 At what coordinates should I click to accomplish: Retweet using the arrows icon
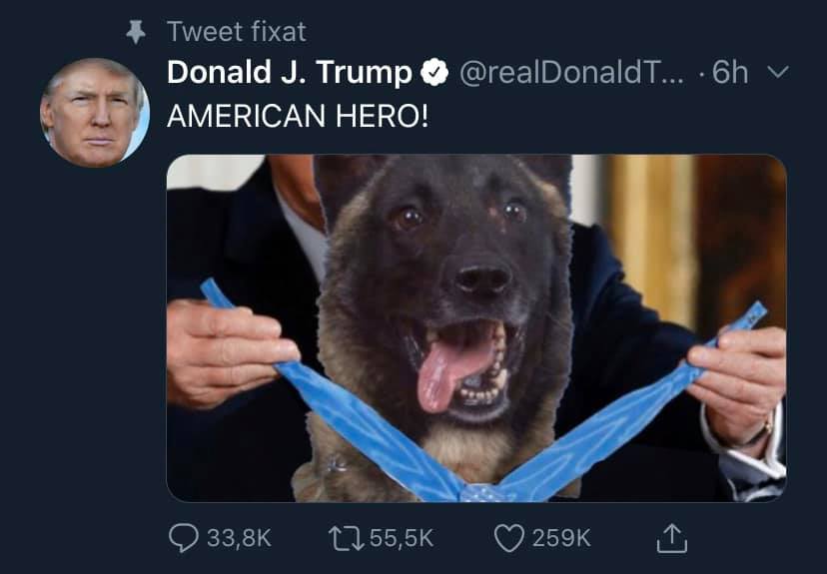[346, 539]
